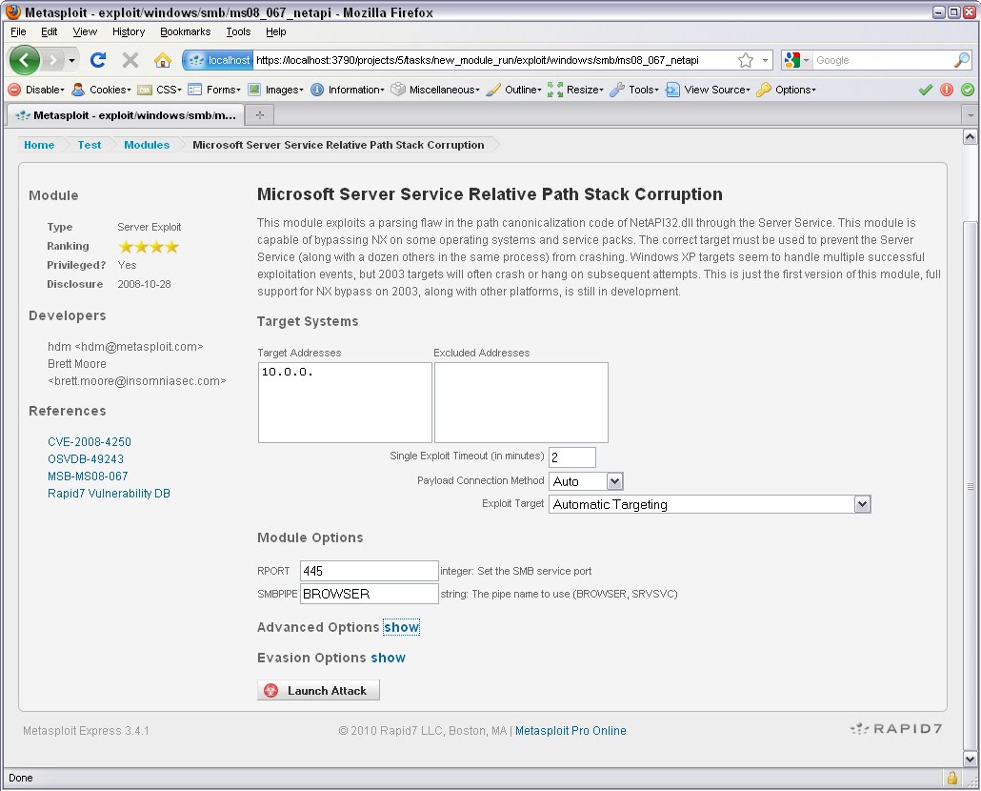This screenshot has height=791, width=981.
Task: Open the MSB-MS08-067 reference link
Action: [88, 477]
